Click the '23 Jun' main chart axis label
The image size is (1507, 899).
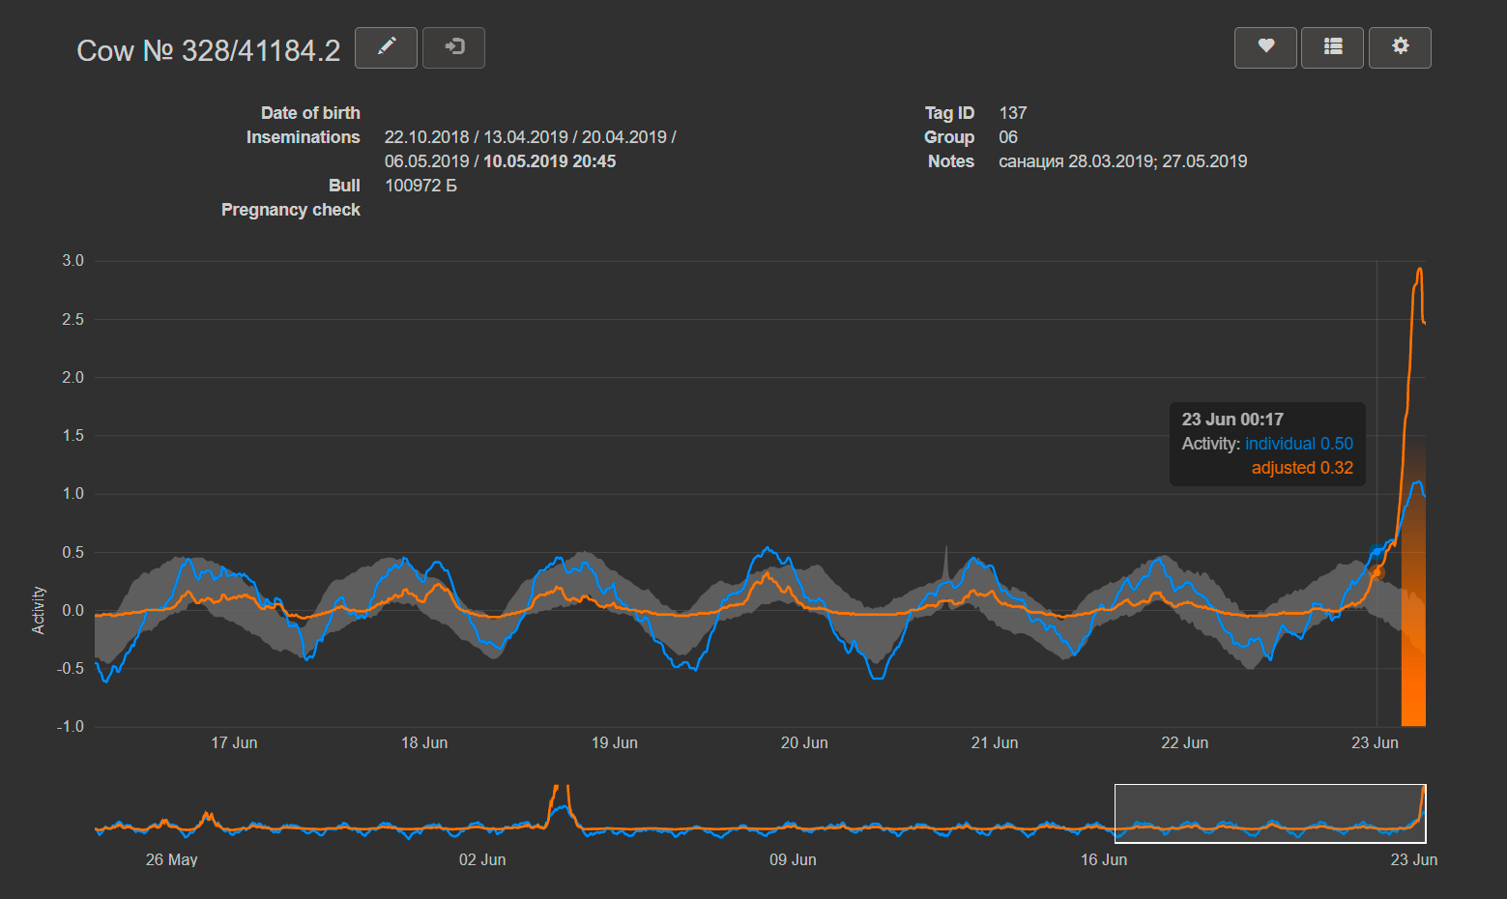[x=1375, y=742]
